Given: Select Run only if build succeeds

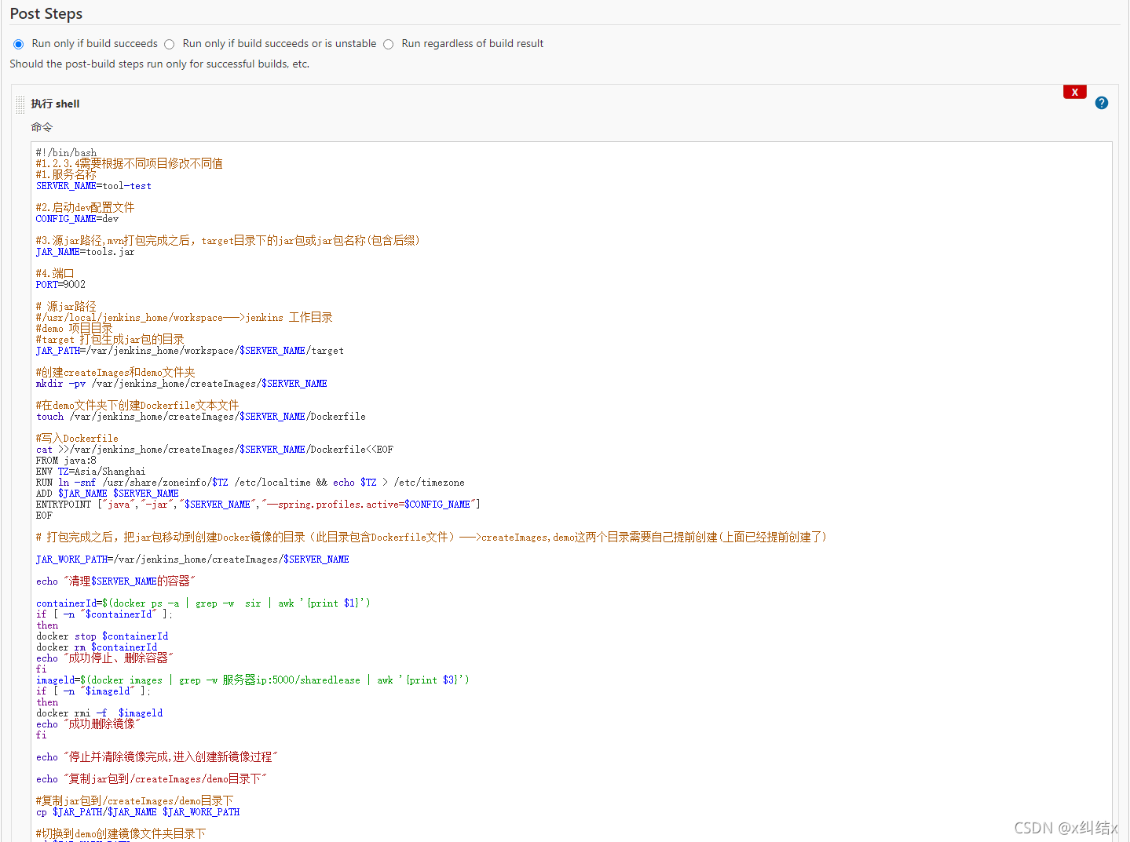Looking at the screenshot, I should 18,44.
